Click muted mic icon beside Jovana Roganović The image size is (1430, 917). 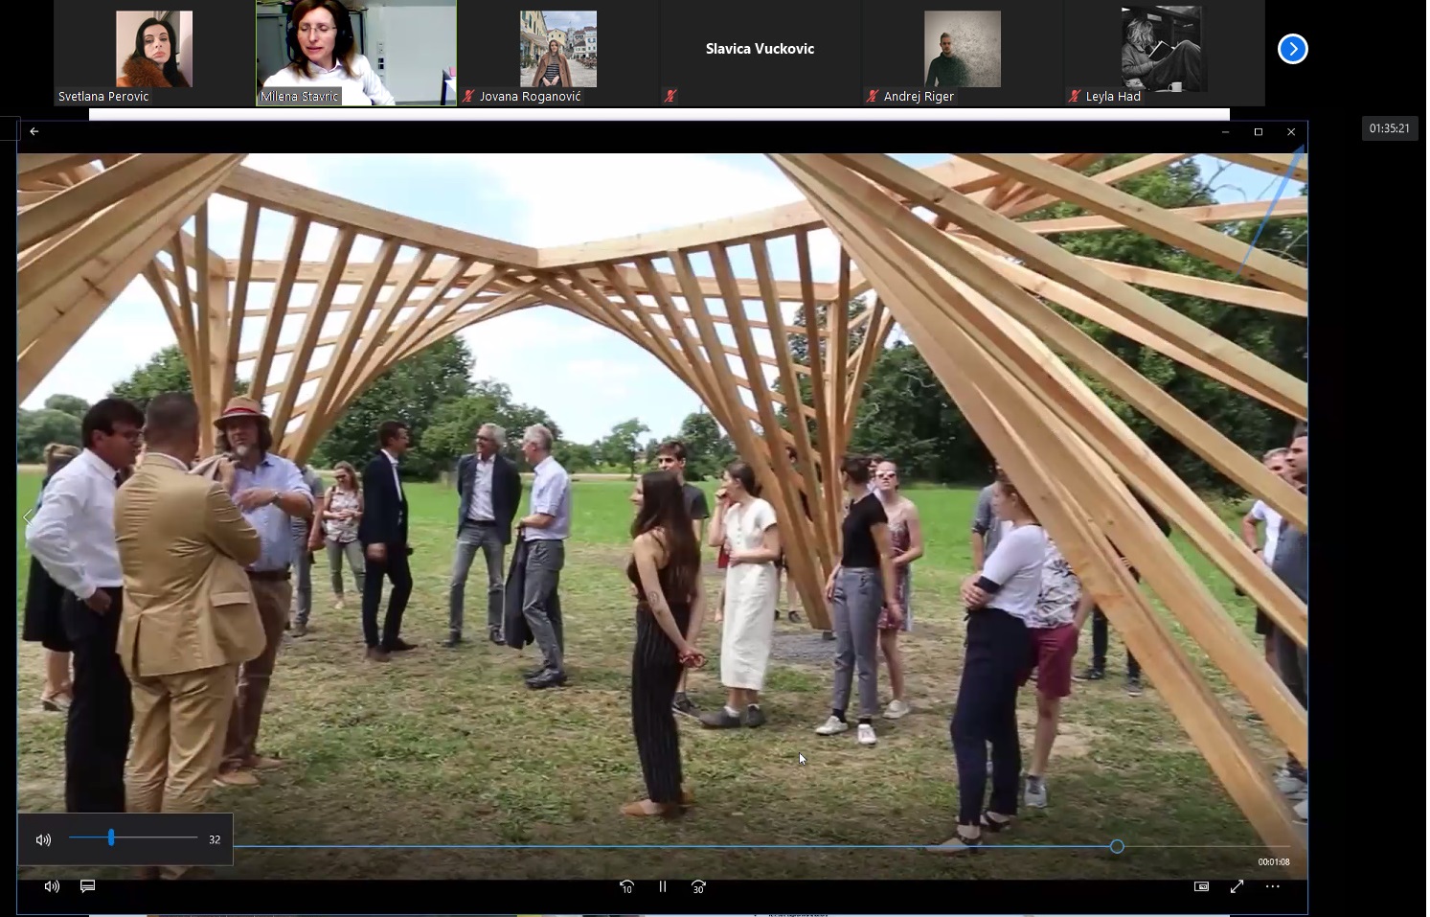coord(468,96)
